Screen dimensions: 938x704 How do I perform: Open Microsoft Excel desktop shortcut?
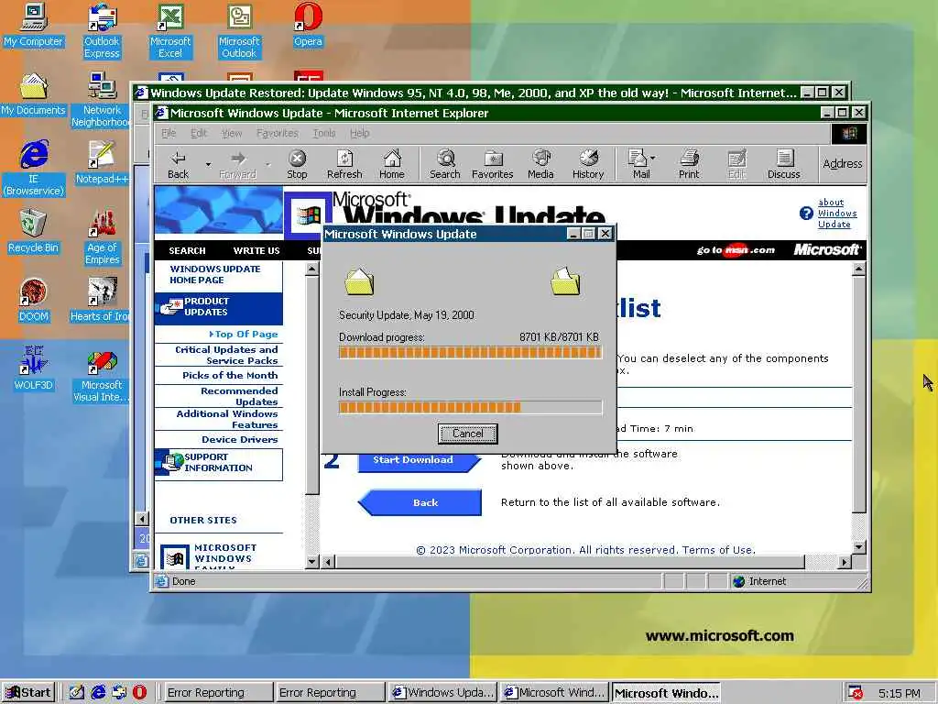pyautogui.click(x=170, y=30)
